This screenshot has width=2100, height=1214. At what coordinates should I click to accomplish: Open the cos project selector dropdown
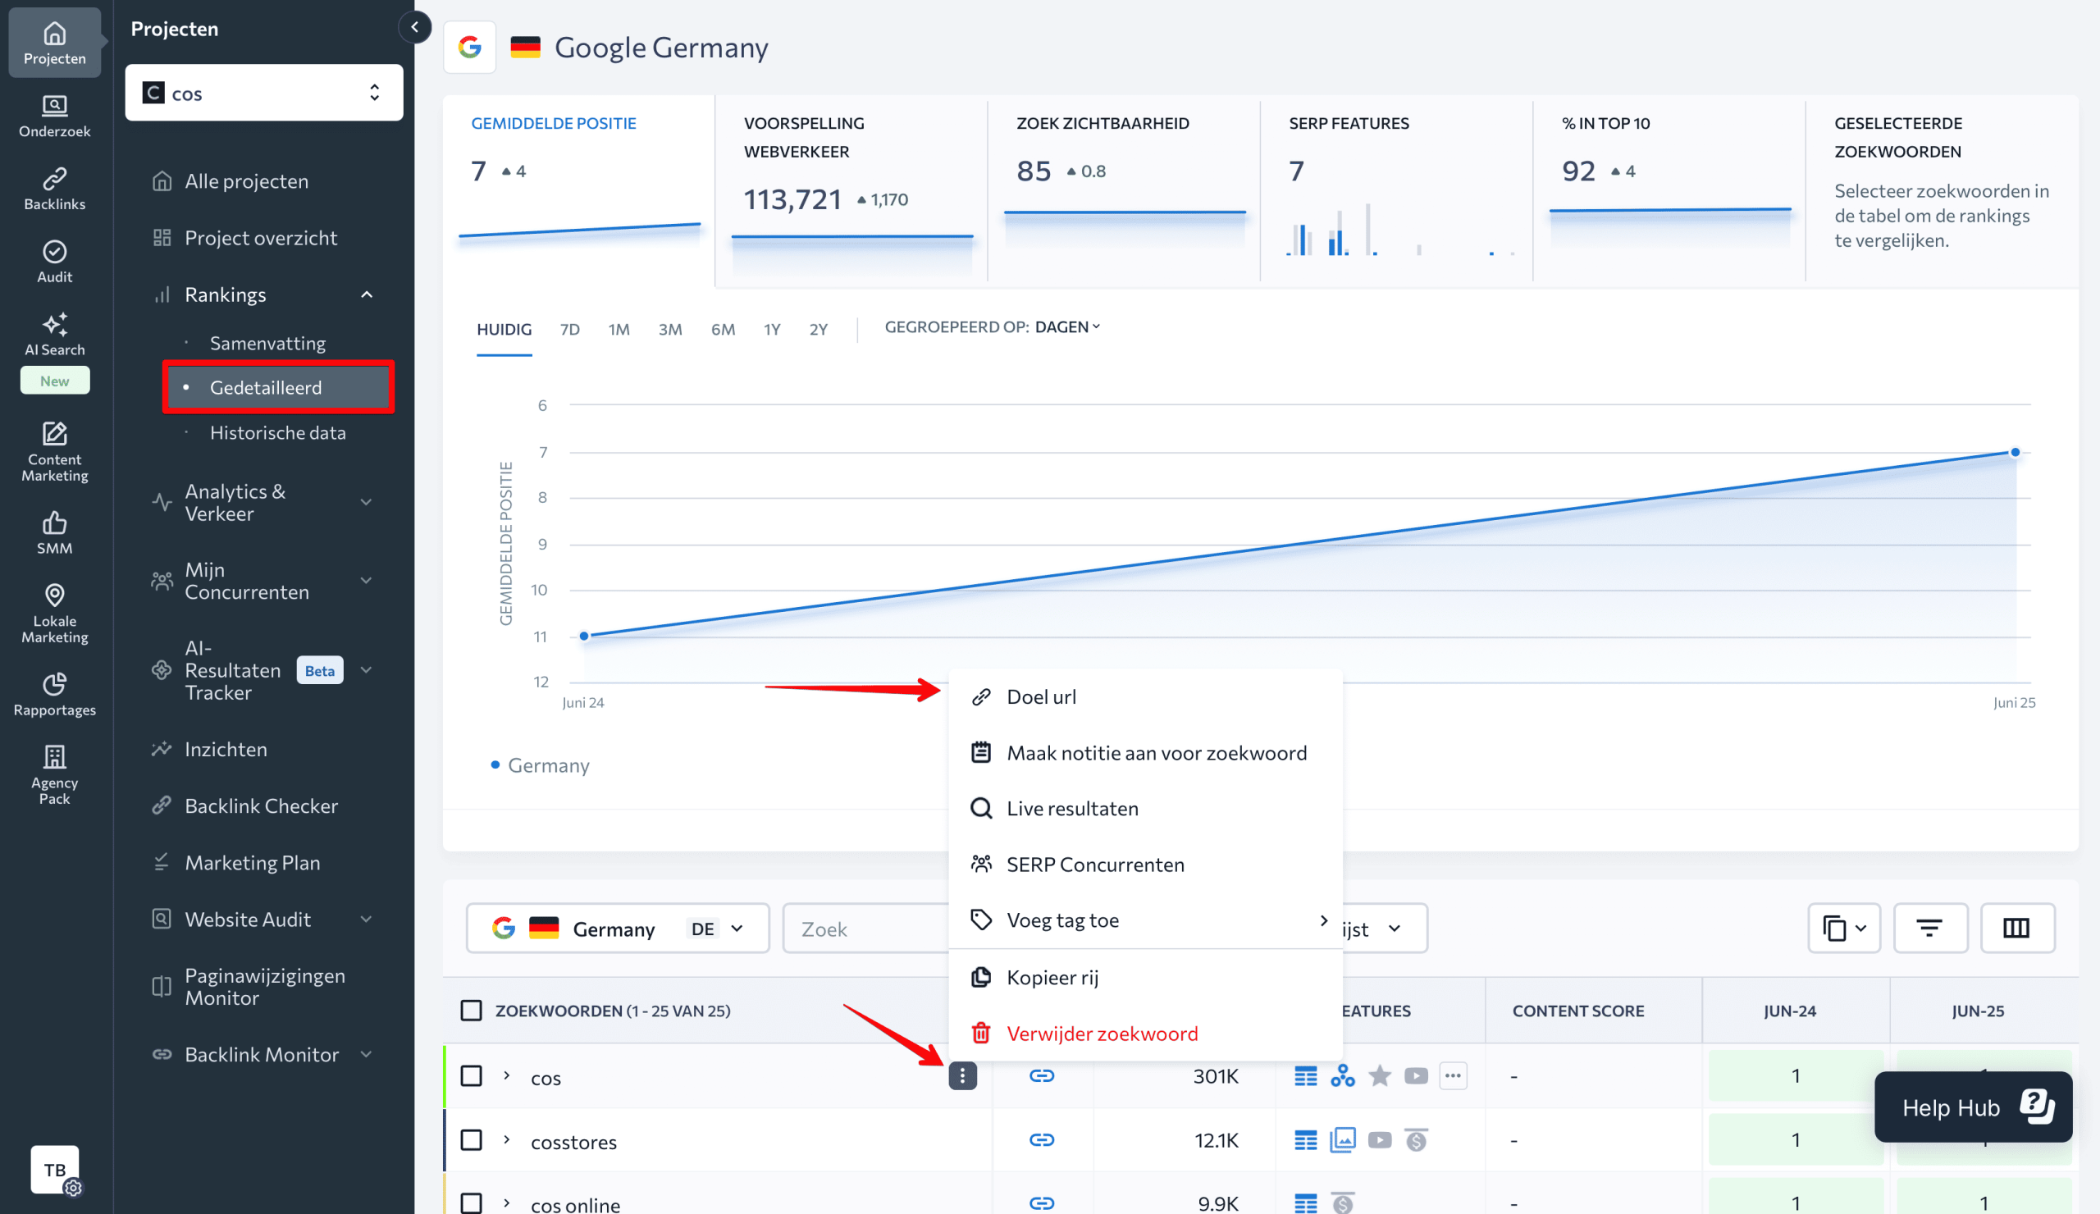coord(264,93)
